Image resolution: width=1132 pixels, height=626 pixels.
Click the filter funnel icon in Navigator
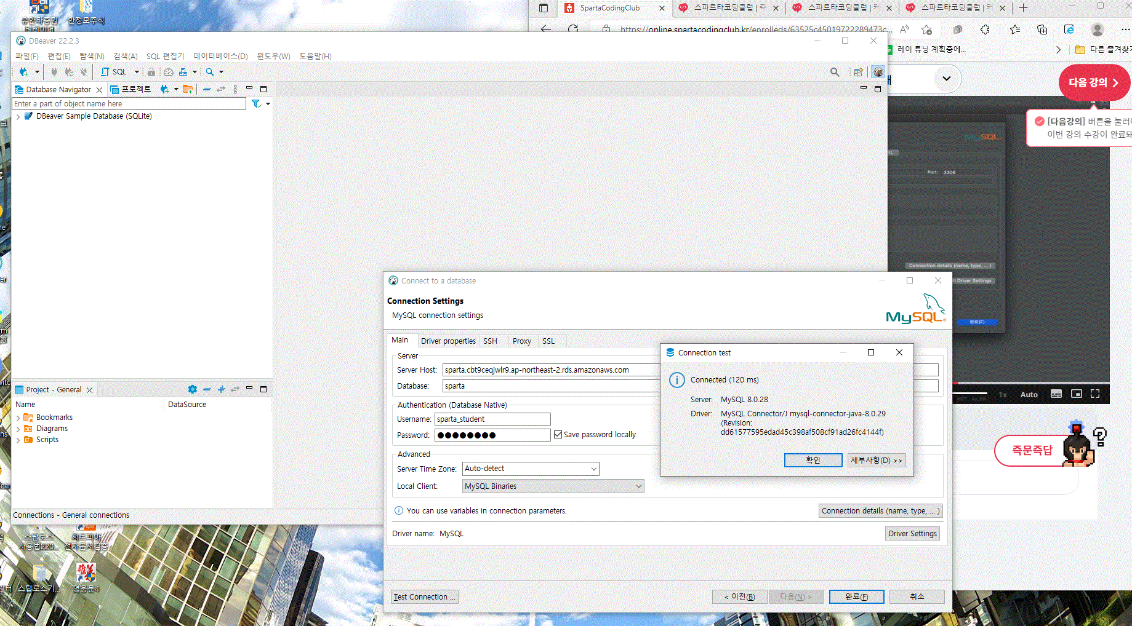coord(256,104)
